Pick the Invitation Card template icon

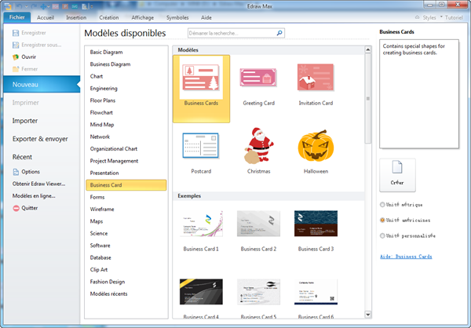click(315, 79)
